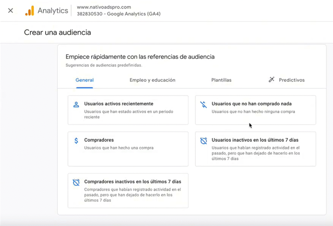Select the General tab
This screenshot has height=226, width=333.
click(x=85, y=80)
